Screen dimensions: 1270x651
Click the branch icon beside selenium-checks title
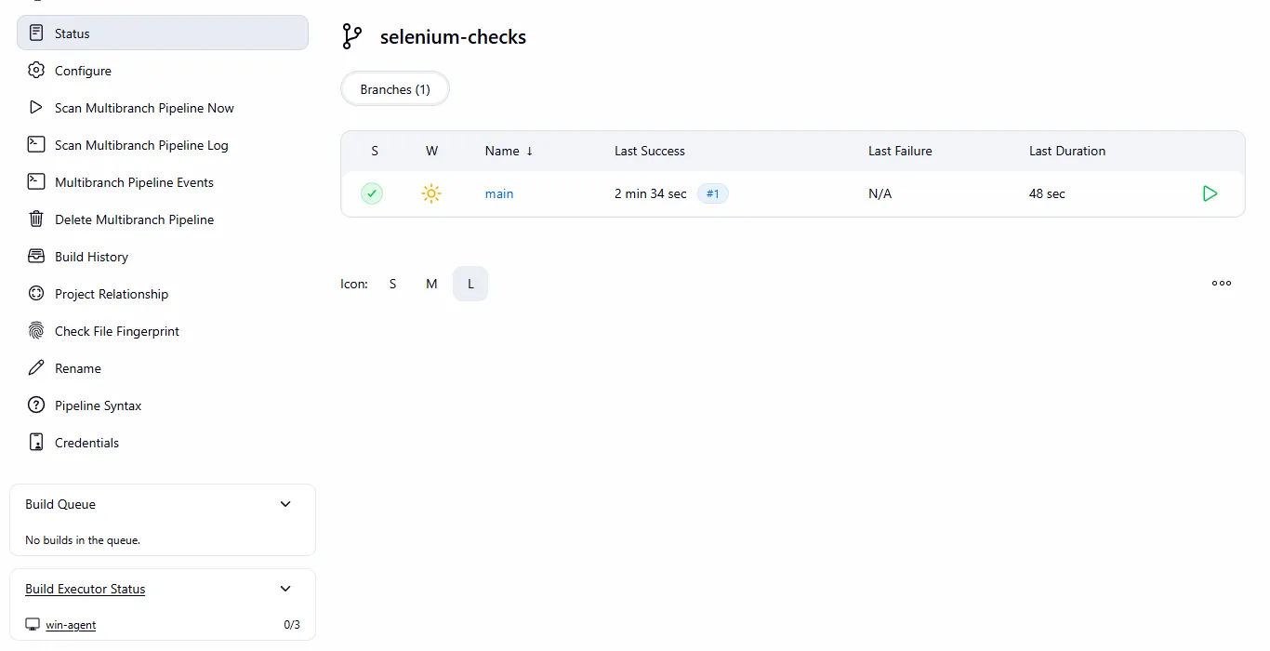pyautogui.click(x=351, y=36)
